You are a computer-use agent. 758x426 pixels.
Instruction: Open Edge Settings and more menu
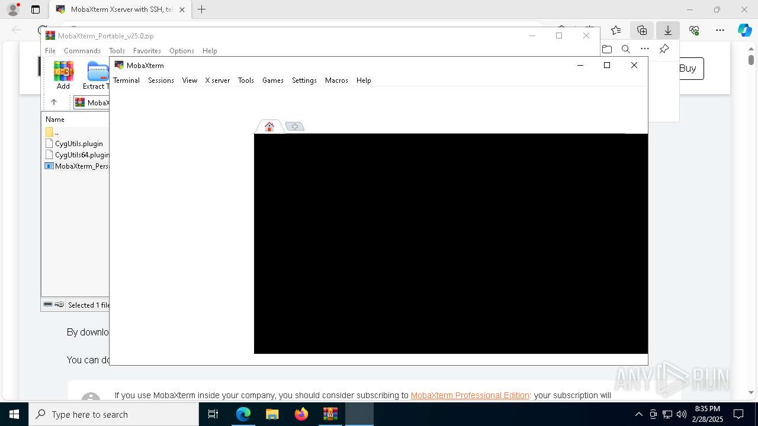pos(720,30)
